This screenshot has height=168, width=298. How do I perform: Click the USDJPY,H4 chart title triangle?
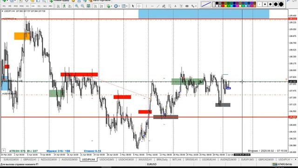pos(2,11)
